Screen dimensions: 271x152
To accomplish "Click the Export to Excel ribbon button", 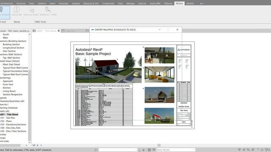I will pos(5,12).
